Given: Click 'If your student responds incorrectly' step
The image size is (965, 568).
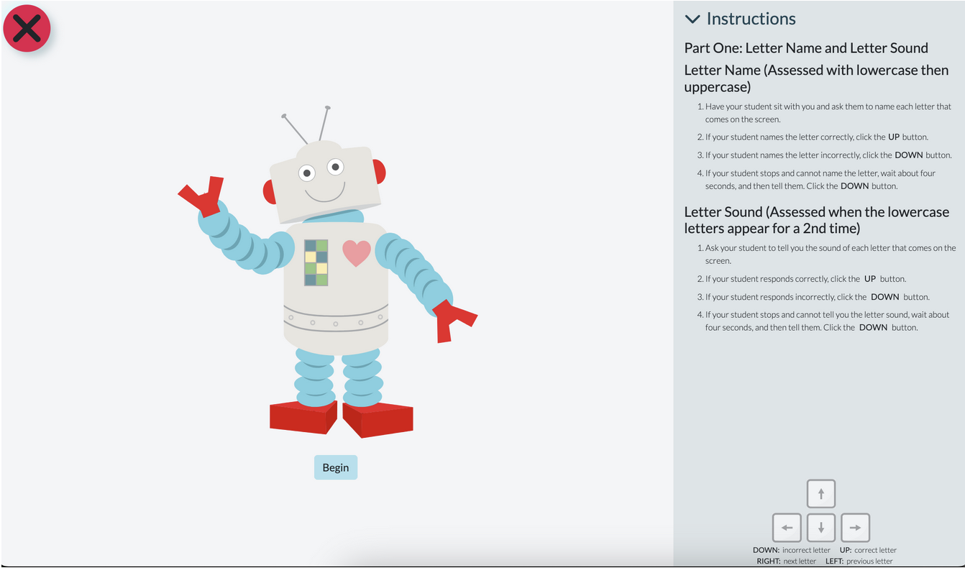Looking at the screenshot, I should coord(818,296).
